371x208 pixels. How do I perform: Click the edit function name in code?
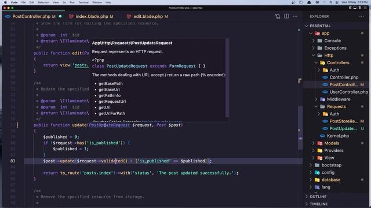coord(77,53)
